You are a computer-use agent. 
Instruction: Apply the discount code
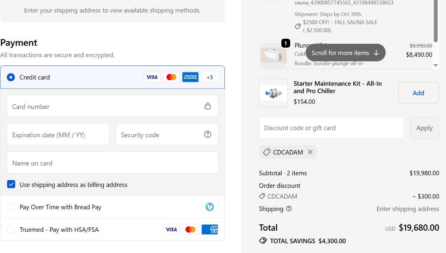(424, 128)
